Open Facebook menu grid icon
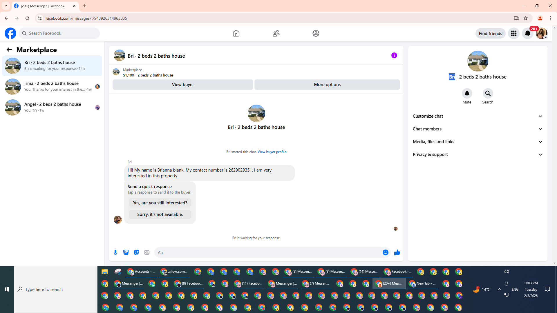The height and width of the screenshot is (313, 557). pos(513,33)
